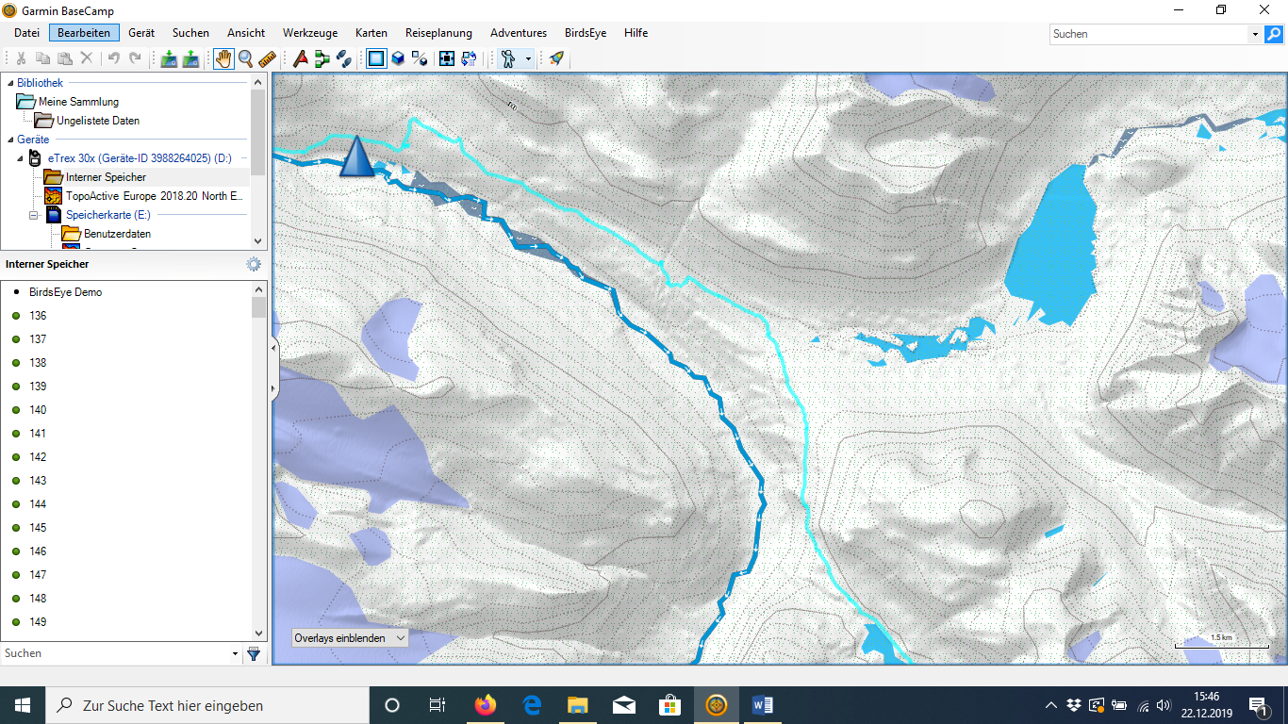Open the Hilfe menu
1288x724 pixels.
tap(636, 33)
